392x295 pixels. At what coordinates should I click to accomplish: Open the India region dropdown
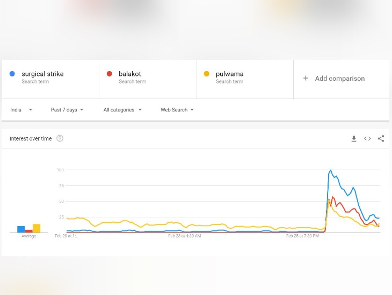(x=21, y=110)
